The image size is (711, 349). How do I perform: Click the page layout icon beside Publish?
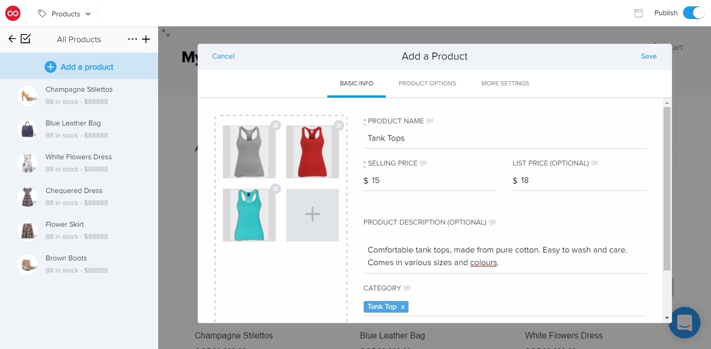coord(638,14)
